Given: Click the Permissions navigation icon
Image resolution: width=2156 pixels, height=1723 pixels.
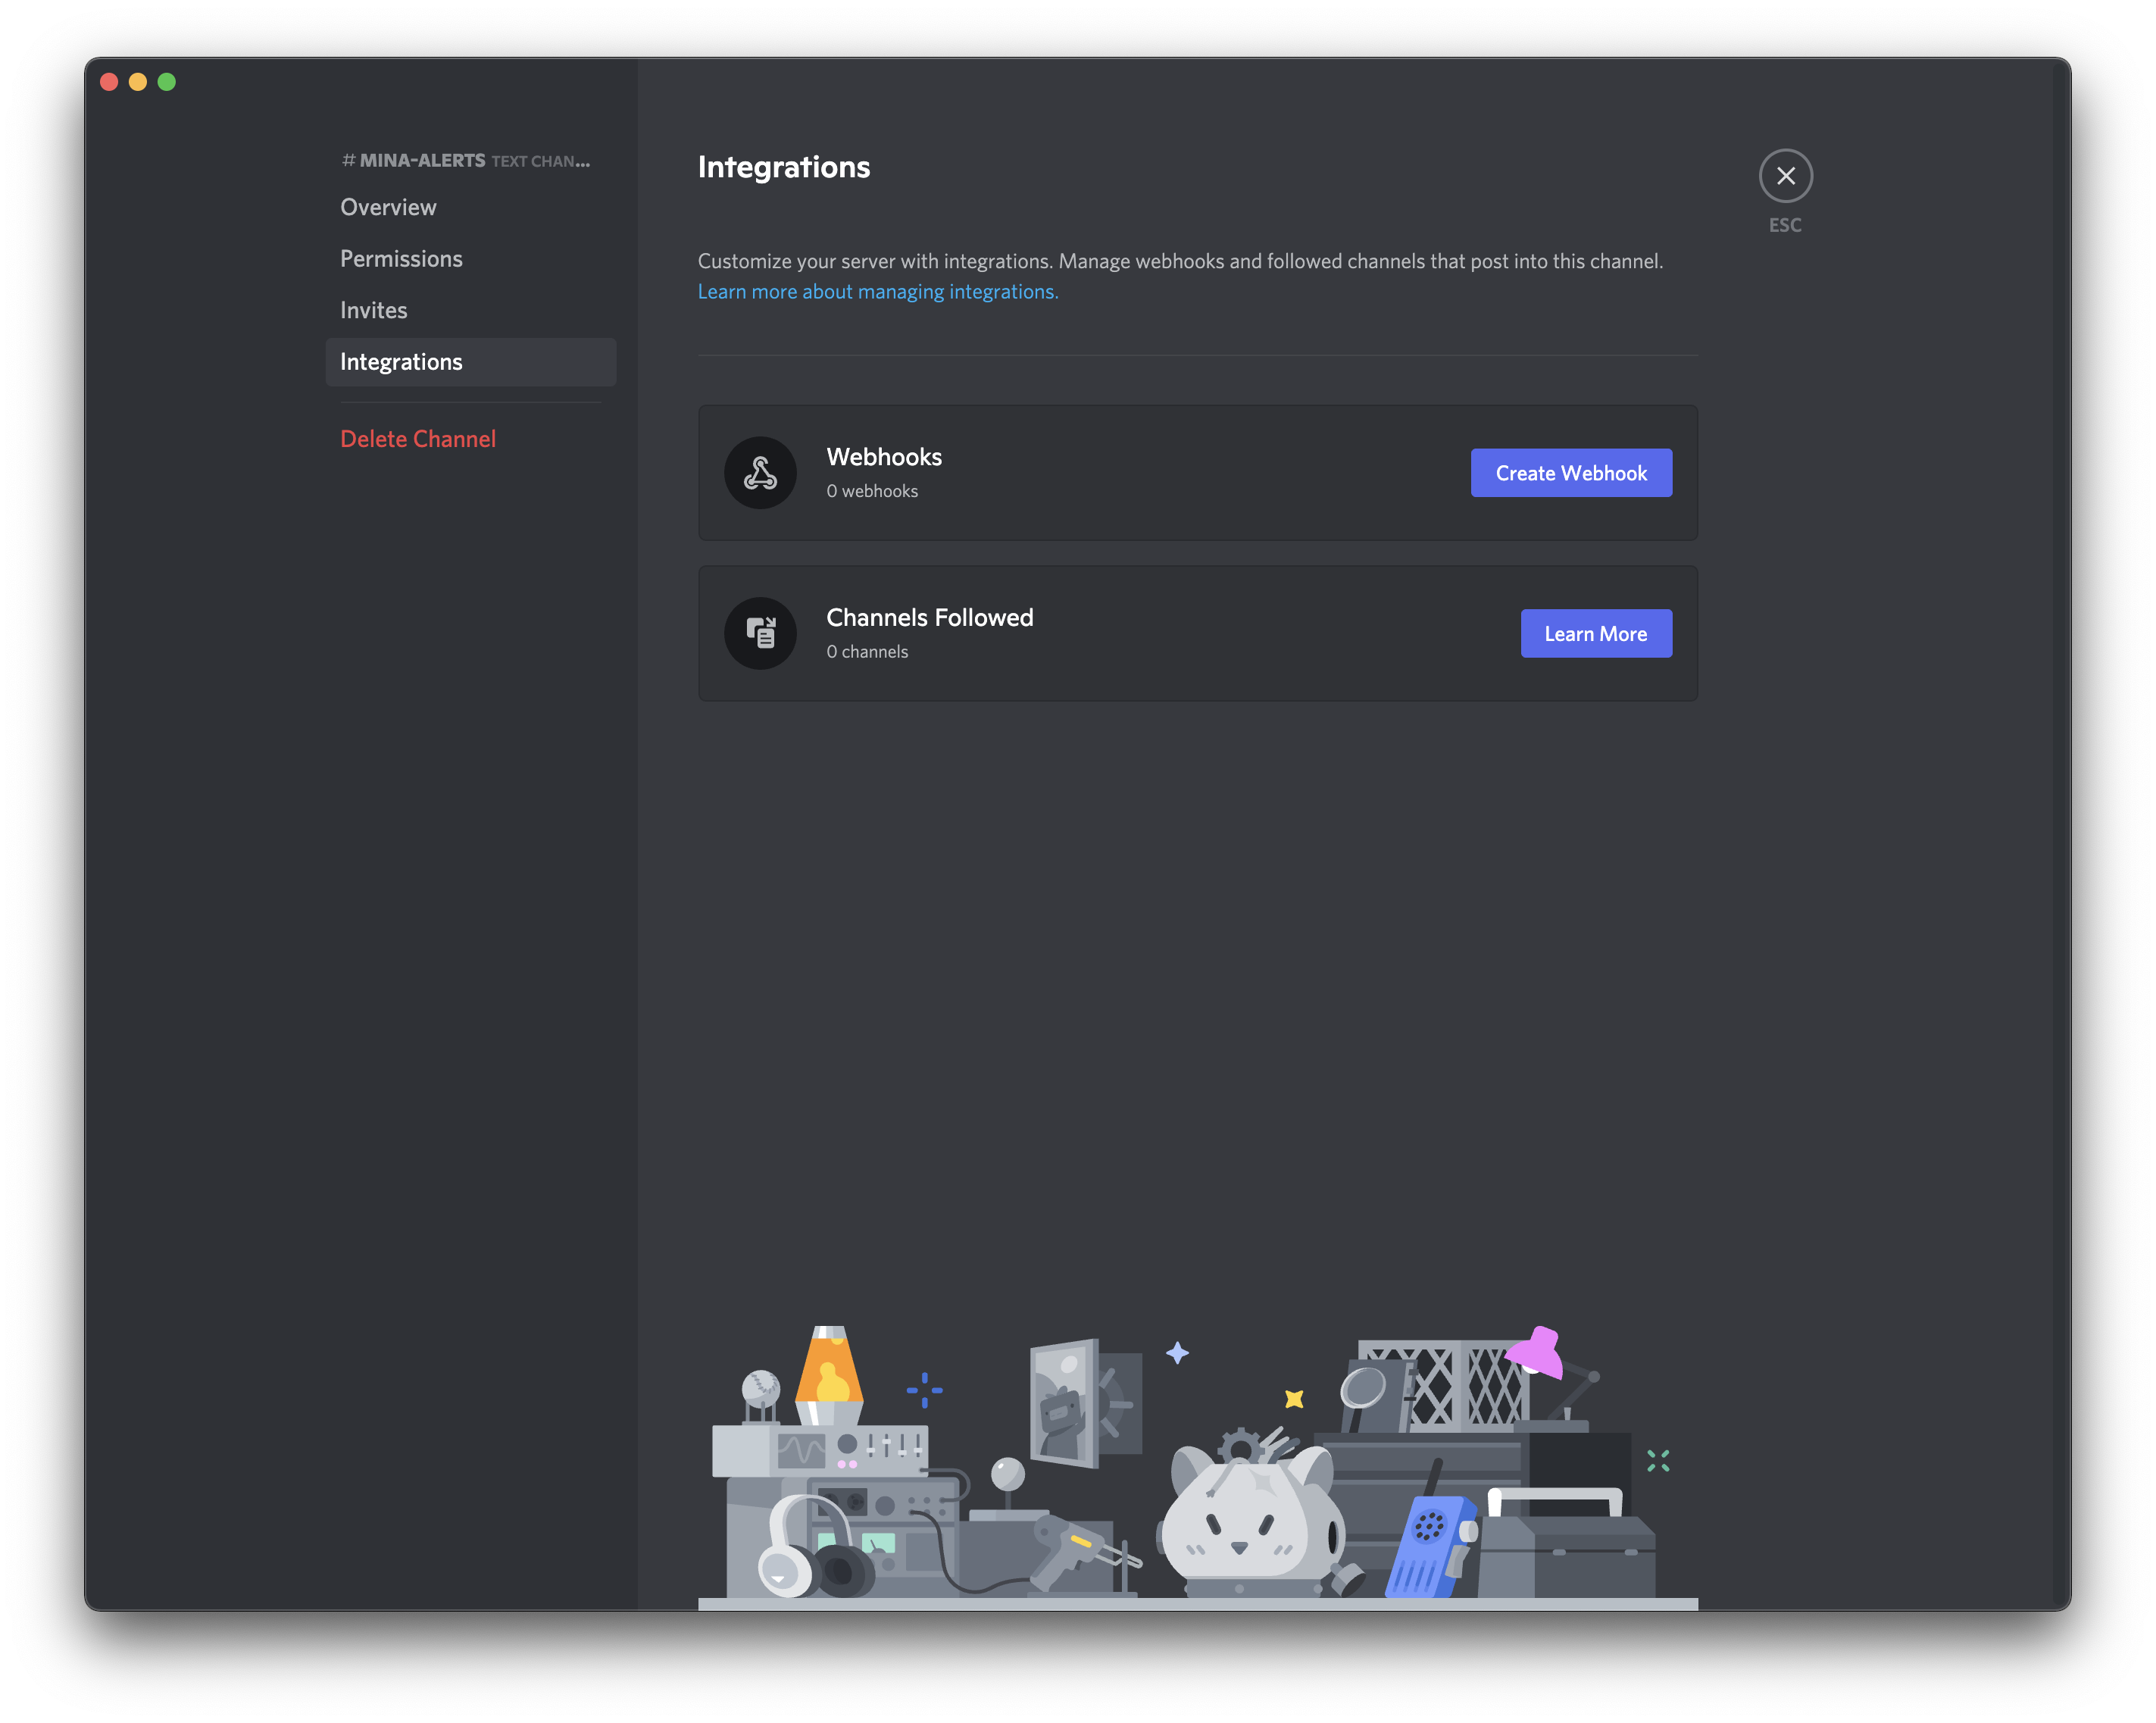Looking at the screenshot, I should (x=401, y=257).
